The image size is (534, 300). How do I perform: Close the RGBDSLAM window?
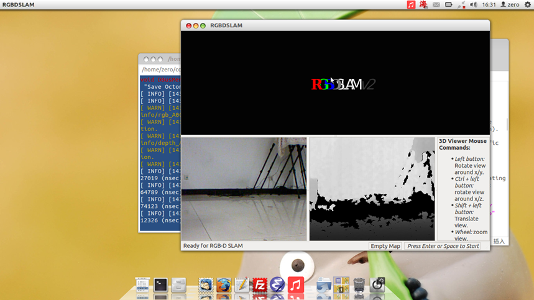[188, 25]
